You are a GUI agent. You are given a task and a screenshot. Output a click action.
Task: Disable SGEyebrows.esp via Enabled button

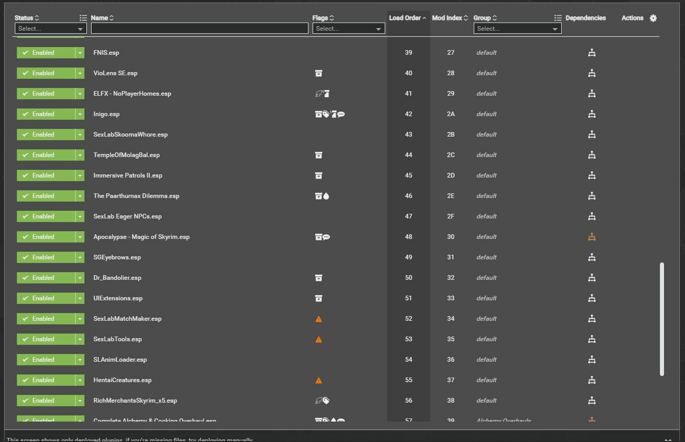(x=46, y=257)
